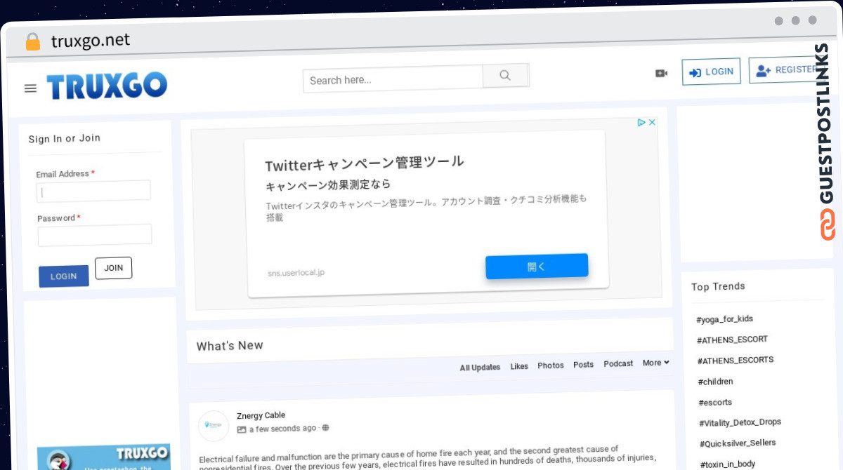843x470 pixels.
Task: Click the What's New heading
Action: (x=230, y=346)
